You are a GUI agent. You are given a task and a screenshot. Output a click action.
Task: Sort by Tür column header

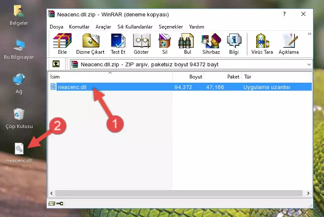[x=276, y=77]
